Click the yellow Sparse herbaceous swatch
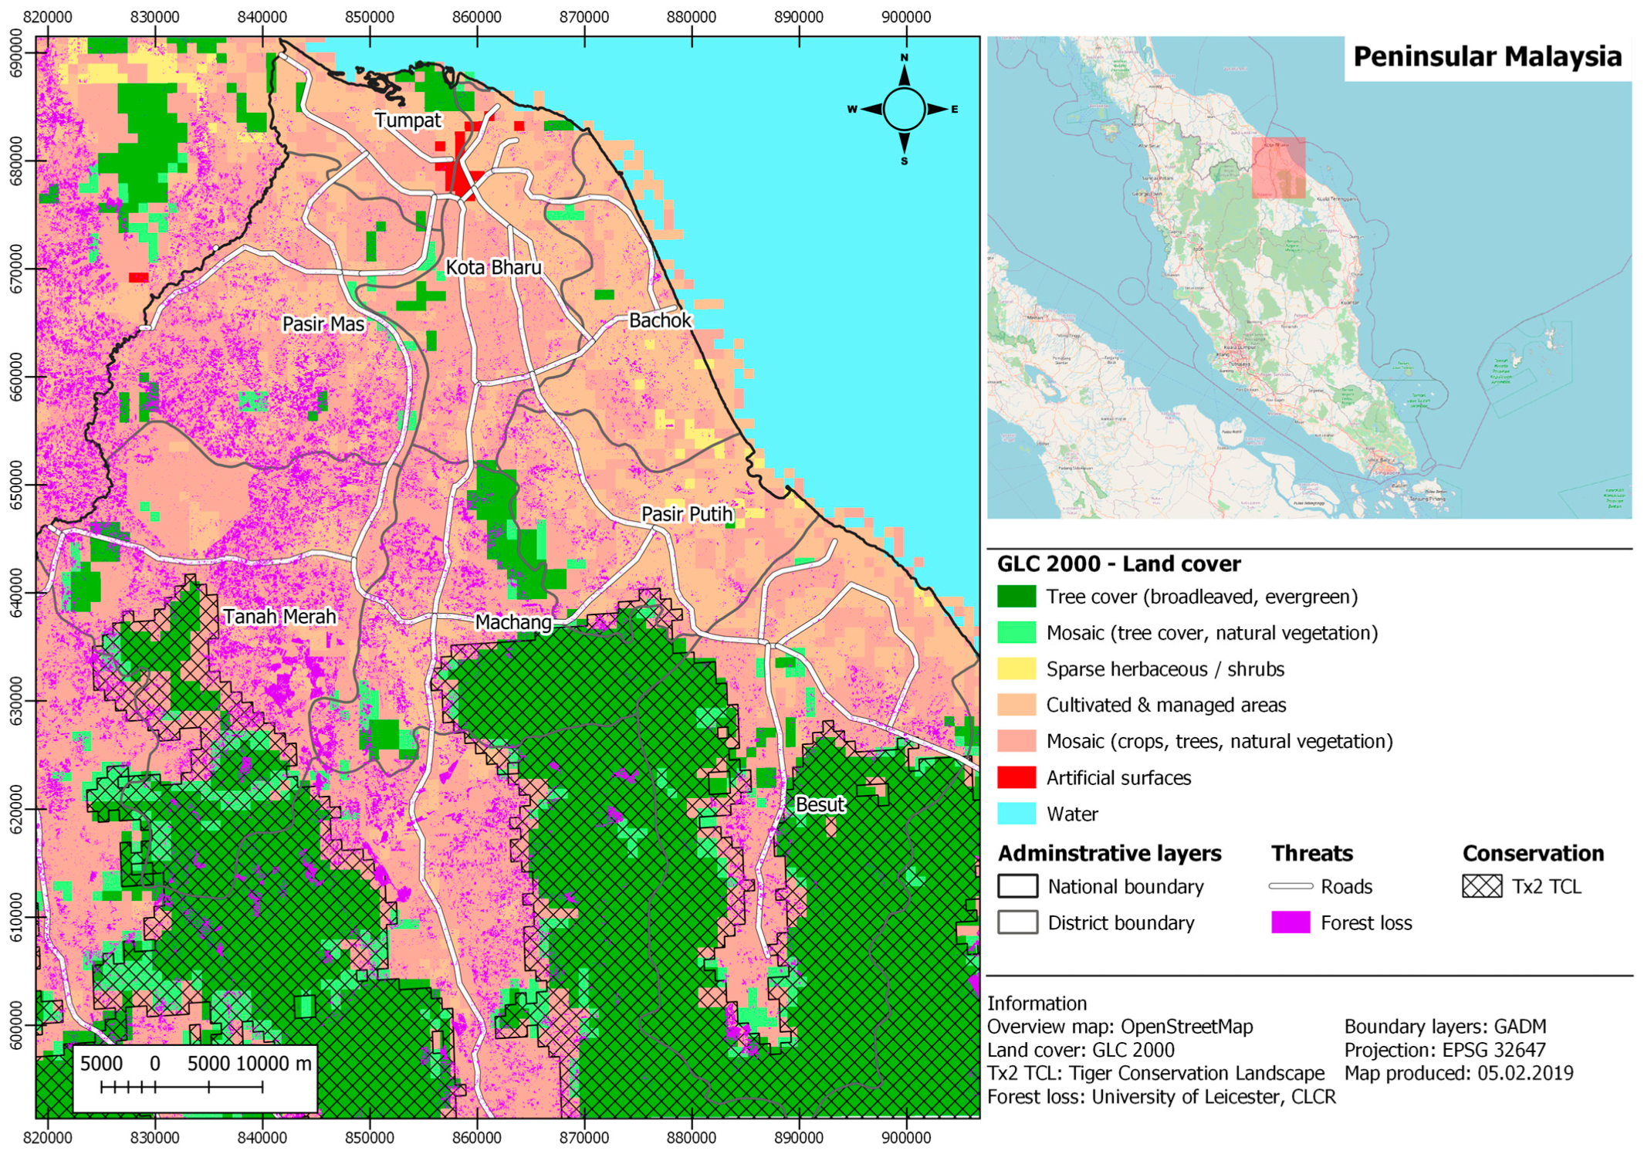 pos(1016,668)
